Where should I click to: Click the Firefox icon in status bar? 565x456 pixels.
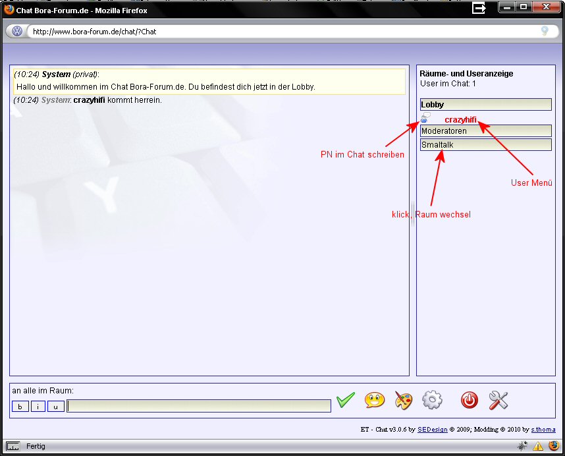pyautogui.click(x=554, y=446)
